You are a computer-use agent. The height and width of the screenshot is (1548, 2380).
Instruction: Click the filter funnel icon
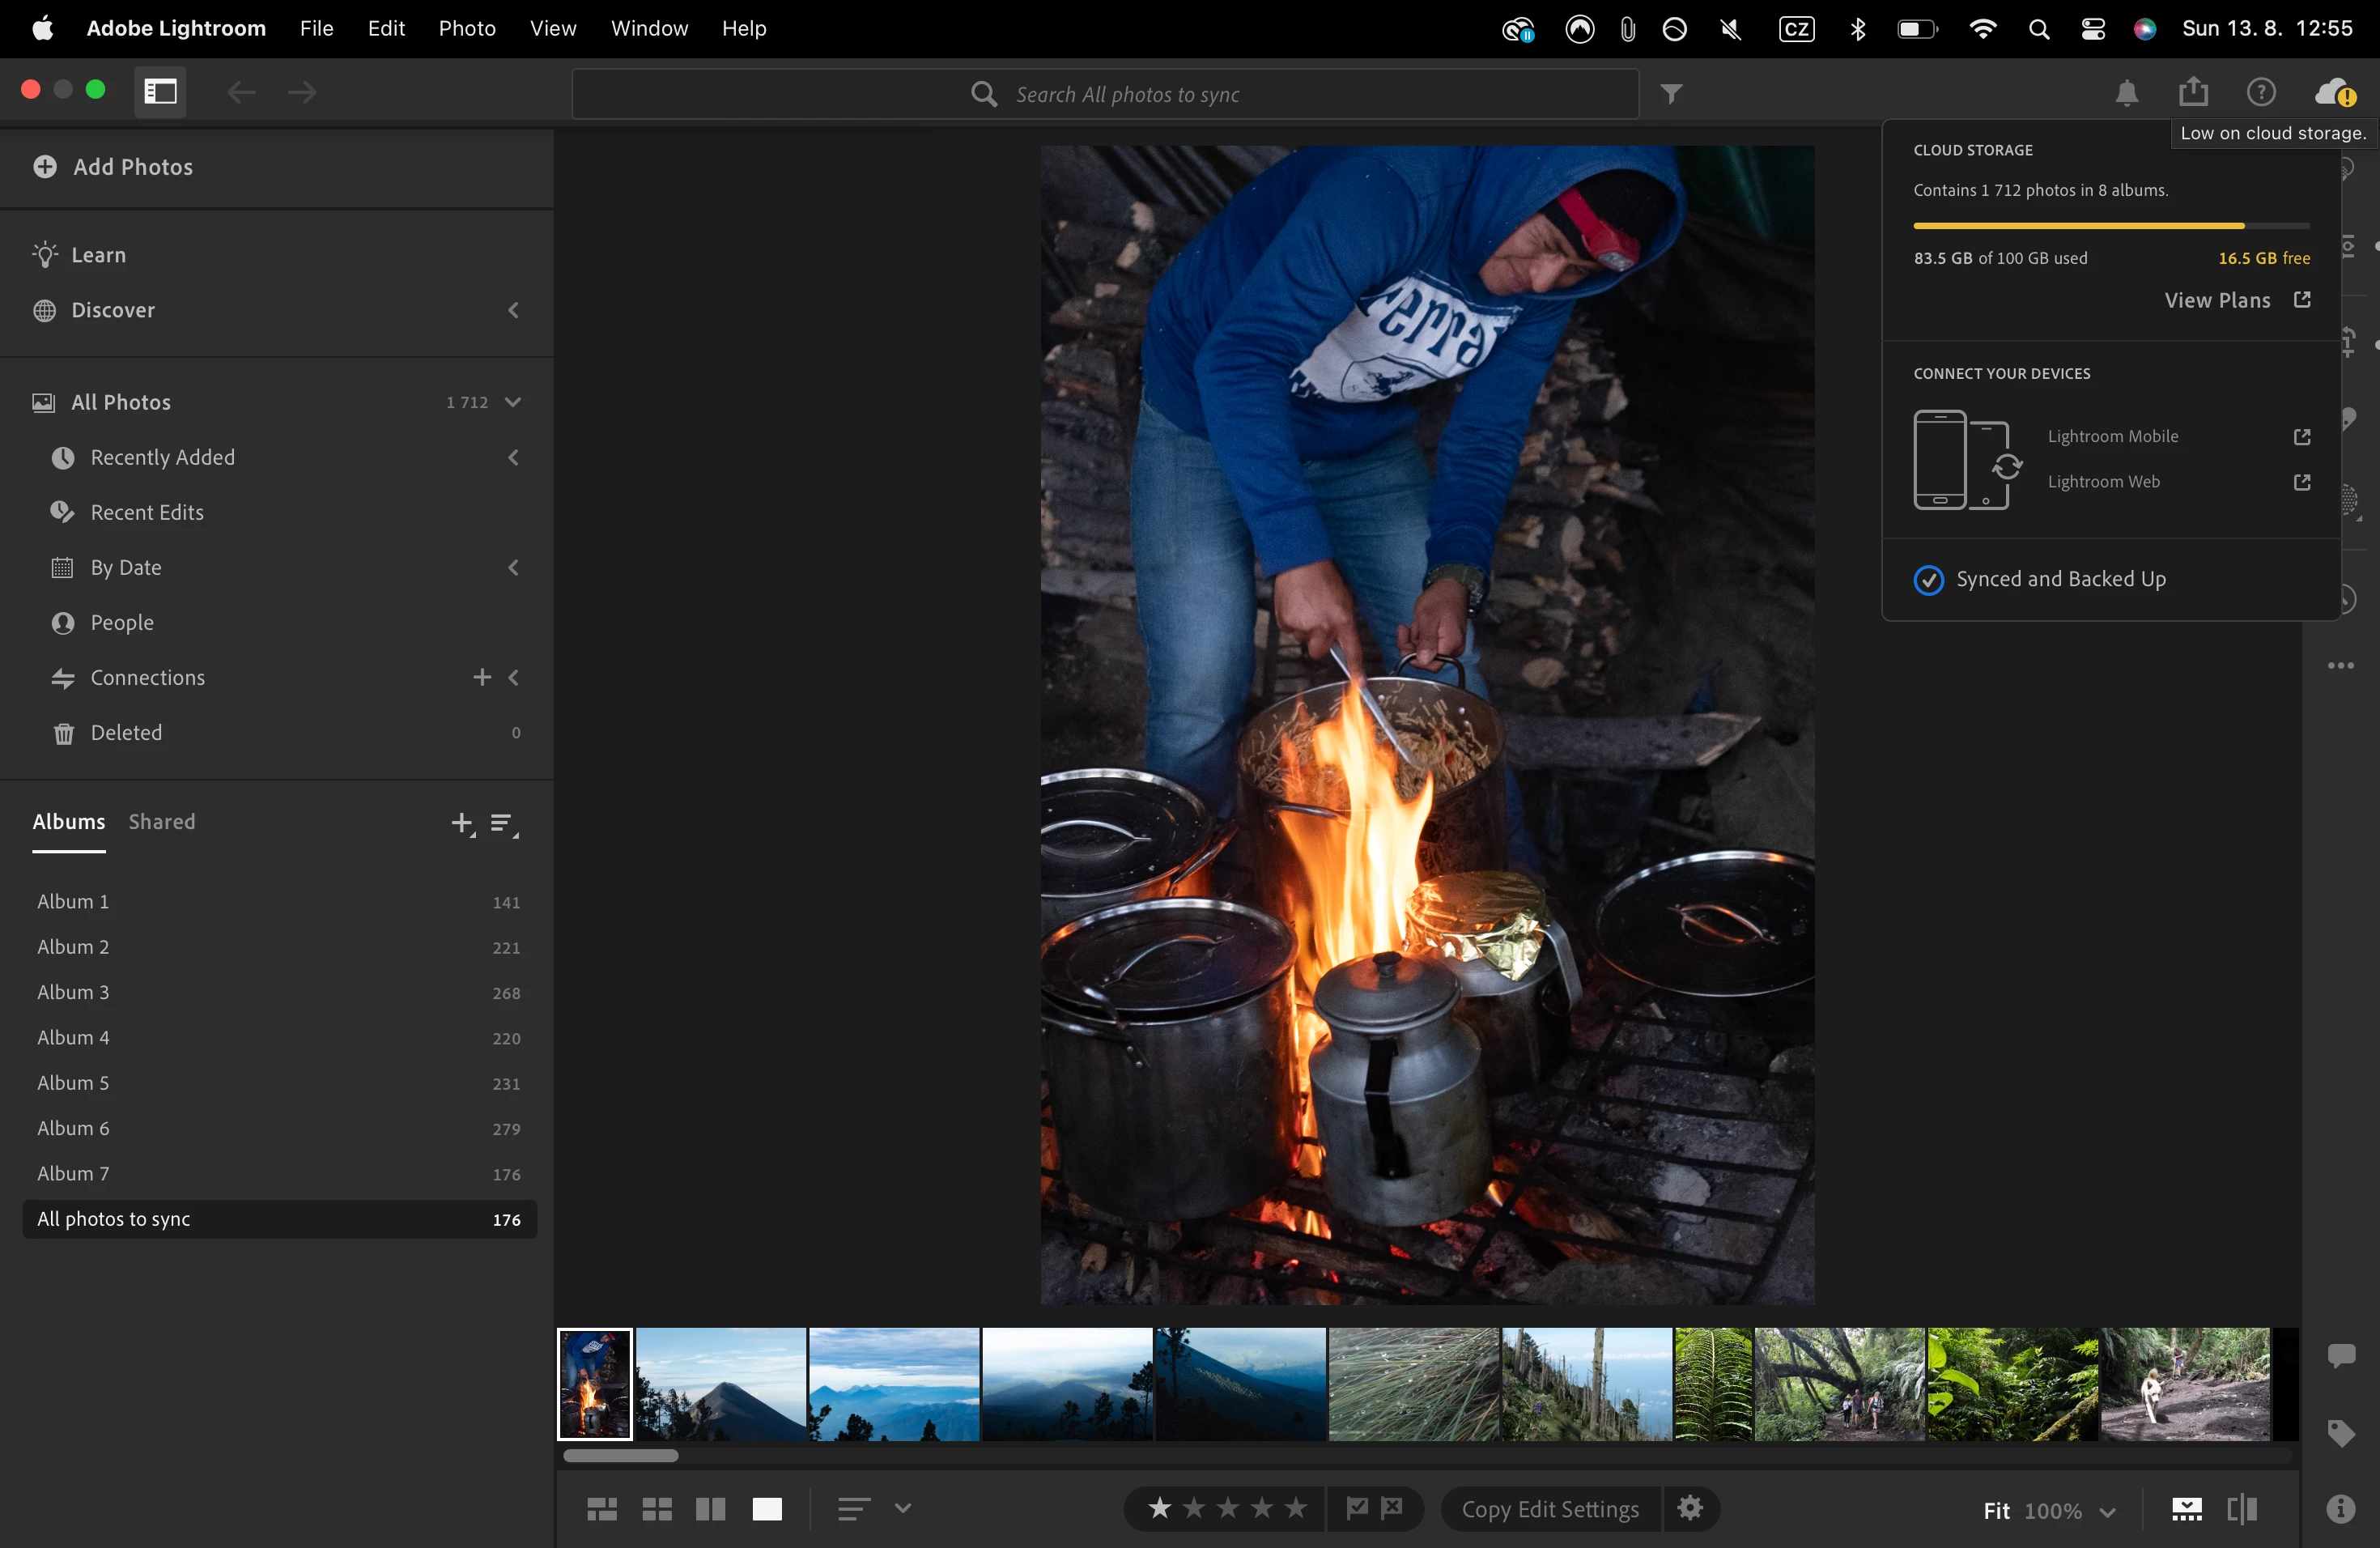1671,94
